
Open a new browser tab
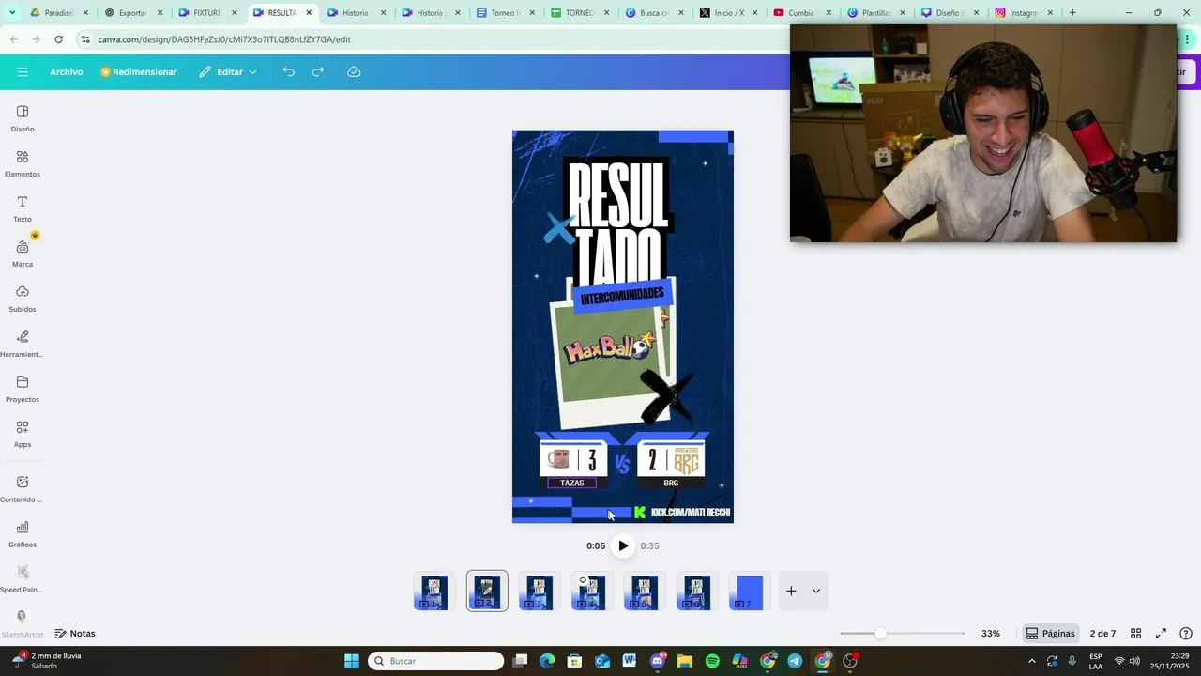click(1072, 13)
